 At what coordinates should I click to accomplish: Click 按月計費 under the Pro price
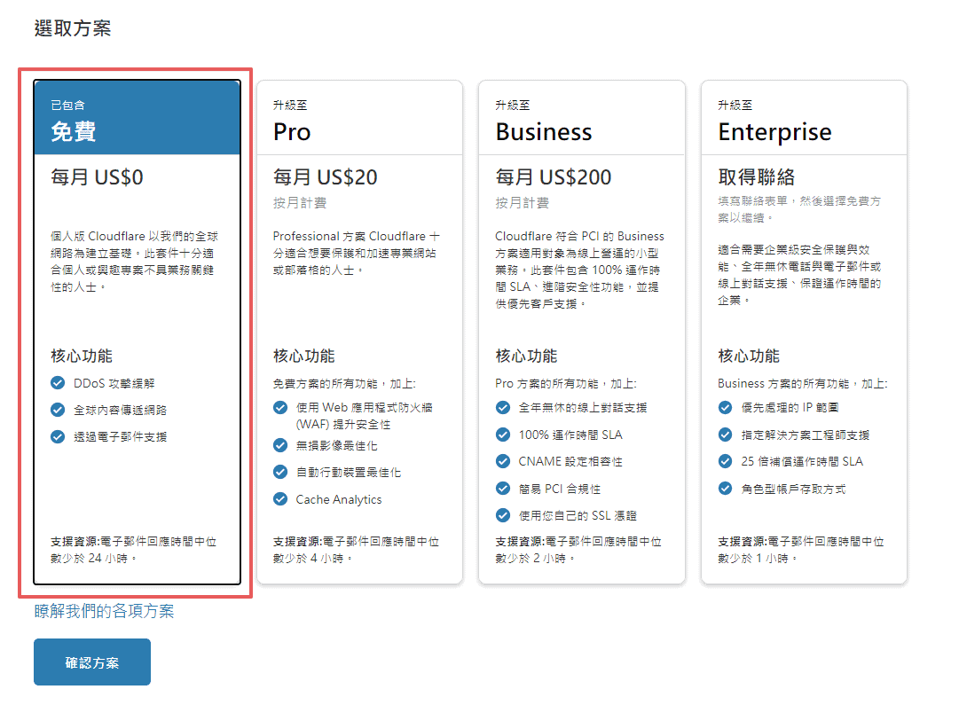click(x=299, y=203)
